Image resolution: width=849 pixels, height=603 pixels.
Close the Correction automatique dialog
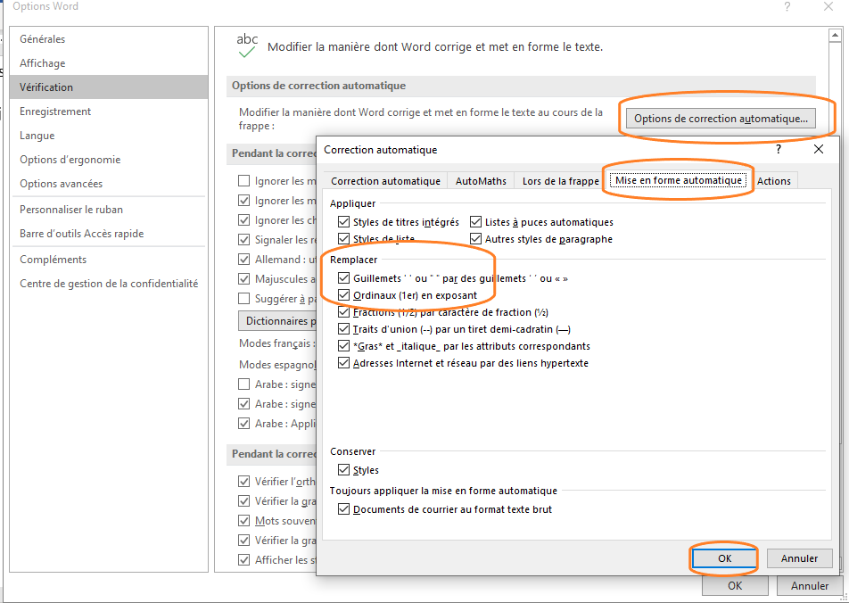819,149
